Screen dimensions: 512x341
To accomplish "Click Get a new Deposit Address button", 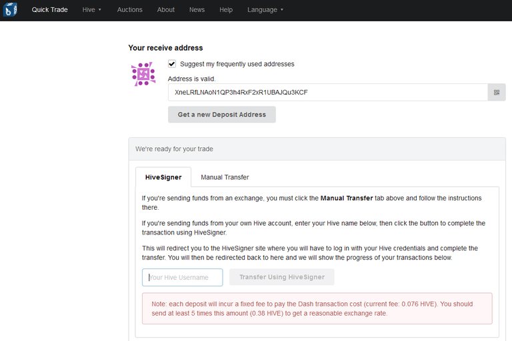I will coord(222,115).
